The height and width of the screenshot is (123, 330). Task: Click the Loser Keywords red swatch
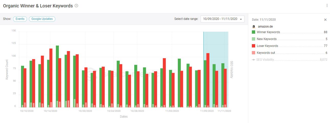254,46
